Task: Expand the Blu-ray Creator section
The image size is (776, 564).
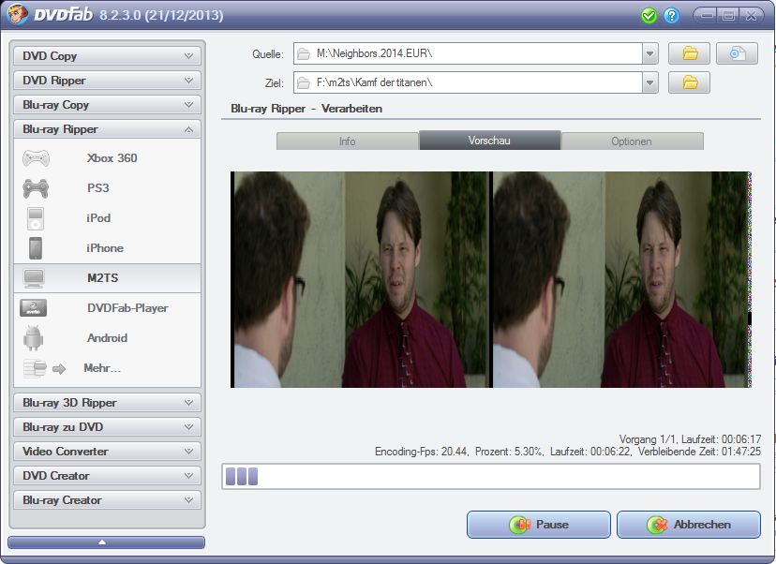Action: pos(107,500)
